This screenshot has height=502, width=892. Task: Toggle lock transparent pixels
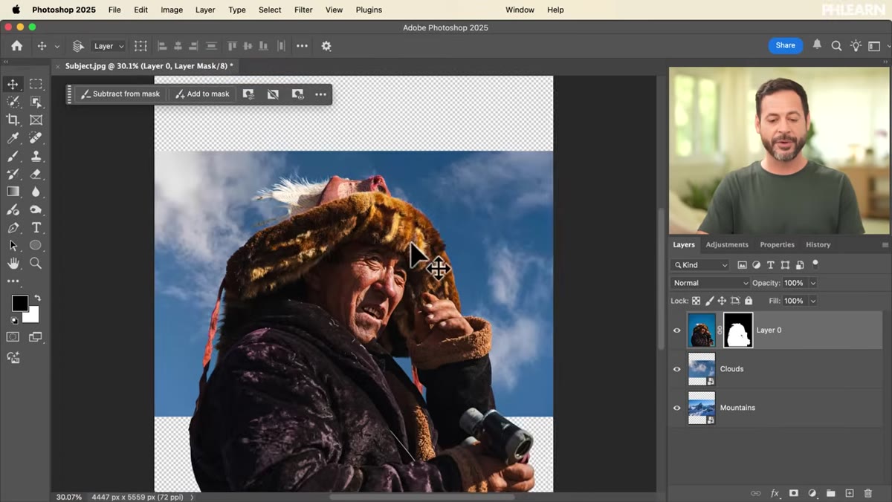[x=696, y=301]
